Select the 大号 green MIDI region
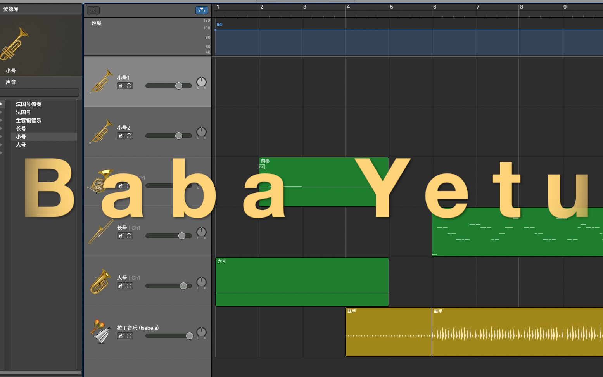 click(x=302, y=282)
